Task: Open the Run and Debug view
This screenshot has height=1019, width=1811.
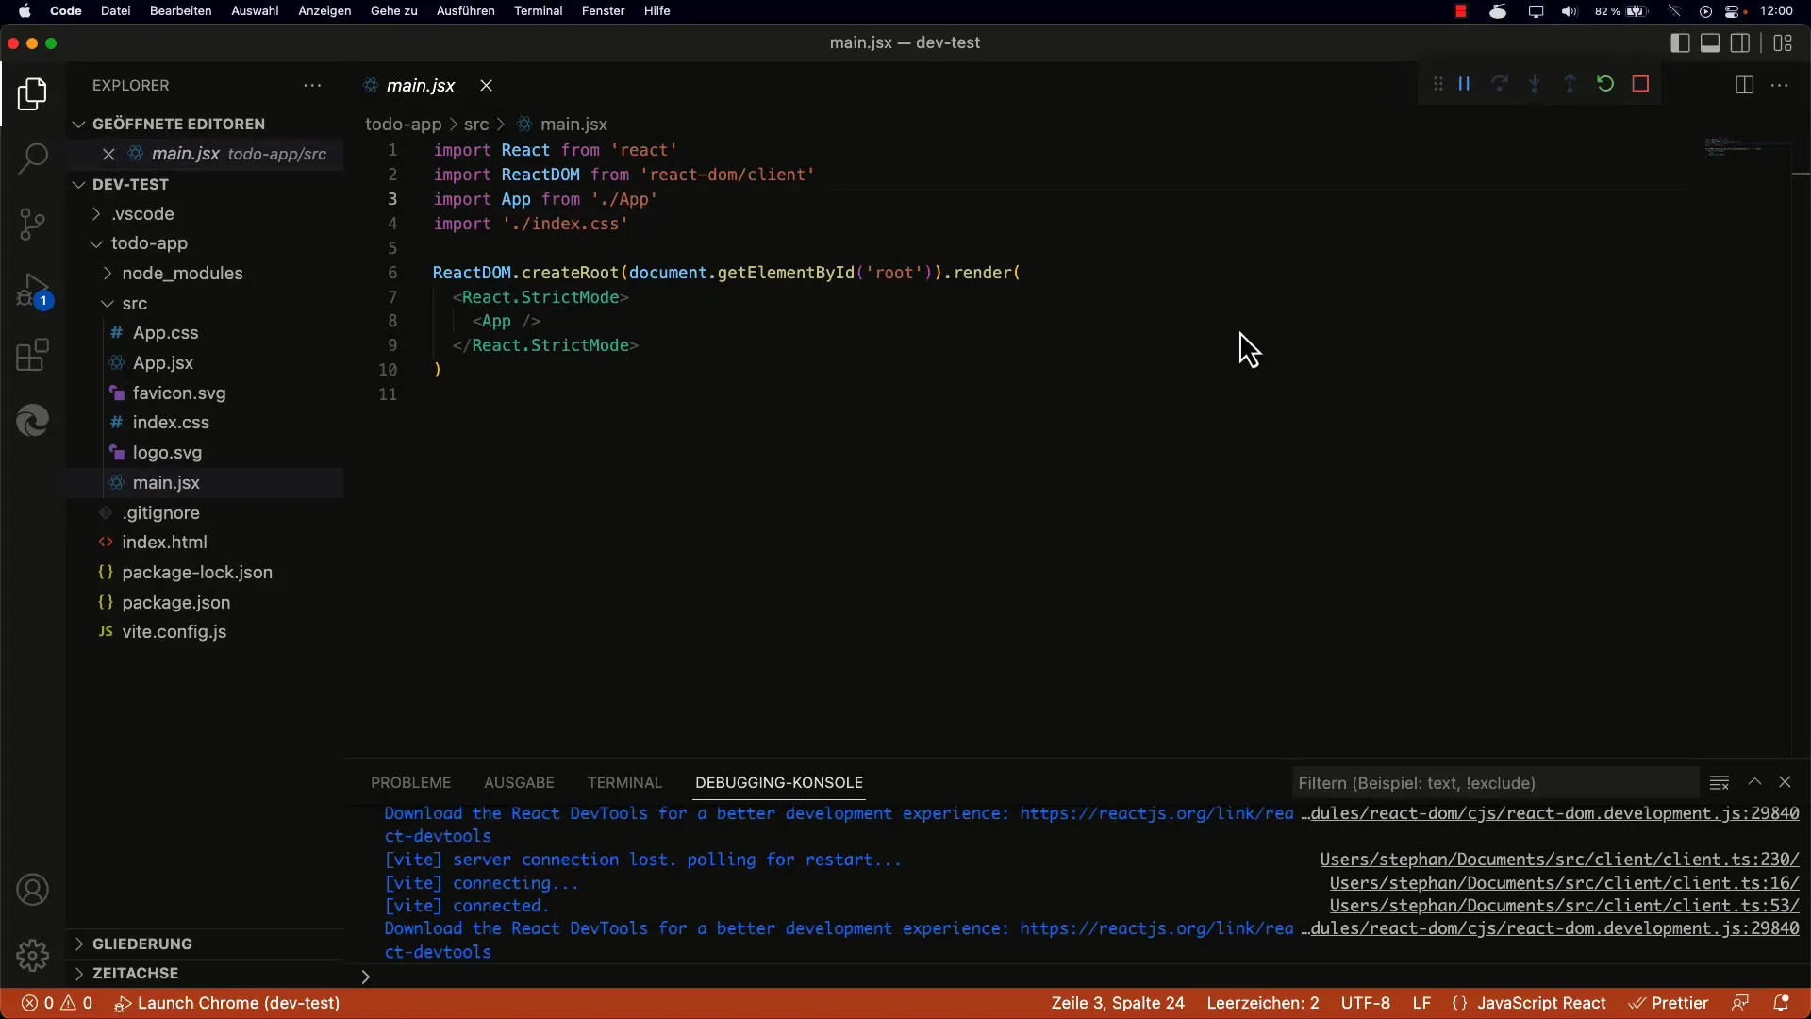Action: tap(32, 291)
